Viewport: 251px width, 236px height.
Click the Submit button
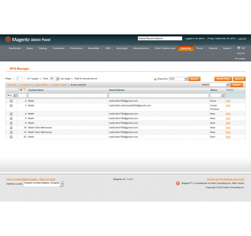(x=236, y=85)
